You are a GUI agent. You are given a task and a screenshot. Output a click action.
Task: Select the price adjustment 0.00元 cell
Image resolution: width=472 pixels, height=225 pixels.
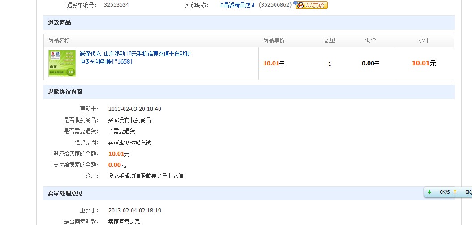click(x=370, y=64)
